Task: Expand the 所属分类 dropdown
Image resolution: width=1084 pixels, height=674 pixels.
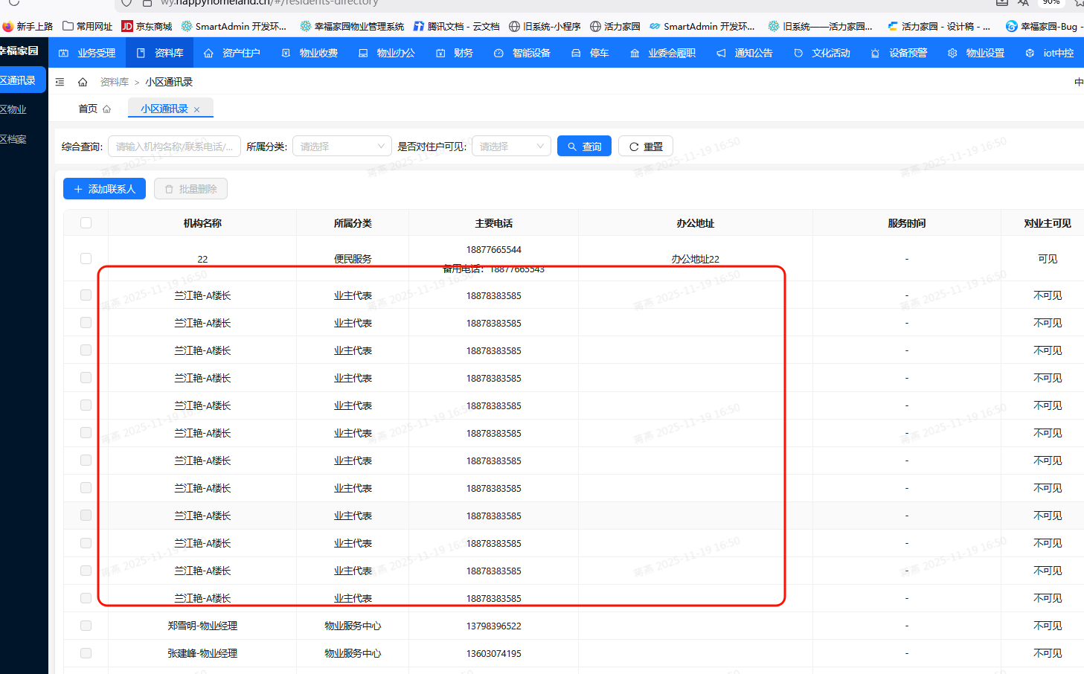Action: 341,147
